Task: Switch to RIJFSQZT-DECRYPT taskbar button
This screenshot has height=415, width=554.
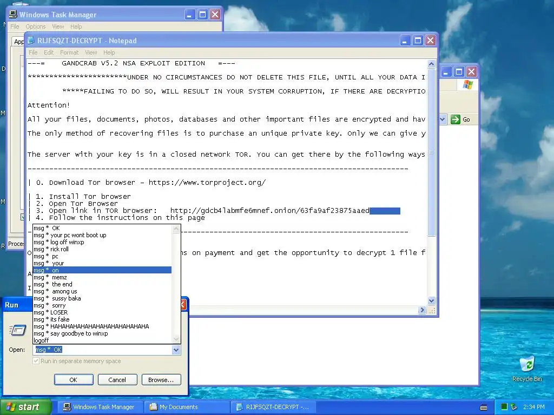Action: pyautogui.click(x=273, y=407)
